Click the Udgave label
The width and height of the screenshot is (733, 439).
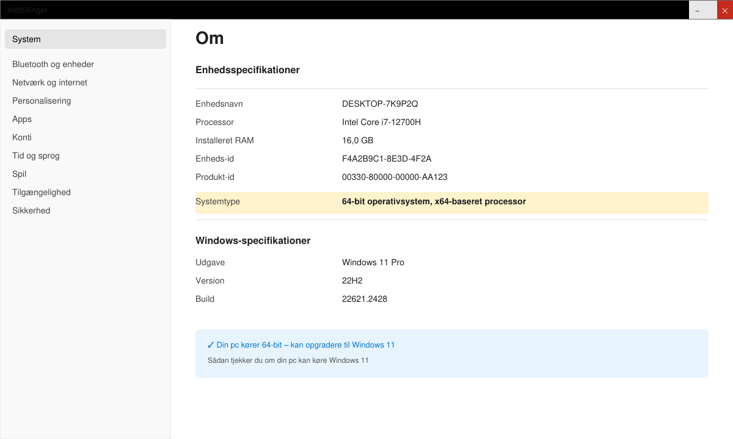[210, 262]
